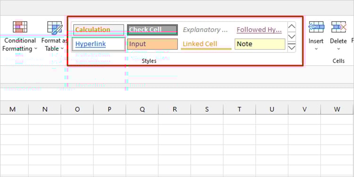Choose the Followed Hyperlink style

(260, 30)
